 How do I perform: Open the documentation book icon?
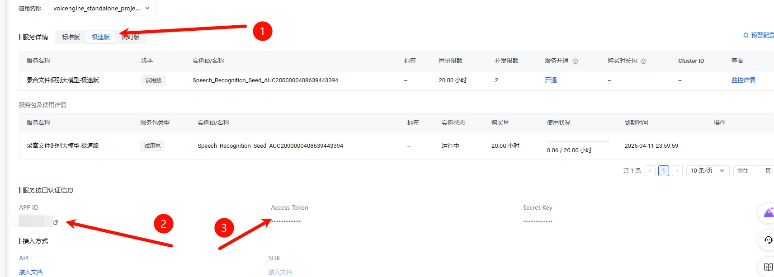click(x=768, y=267)
